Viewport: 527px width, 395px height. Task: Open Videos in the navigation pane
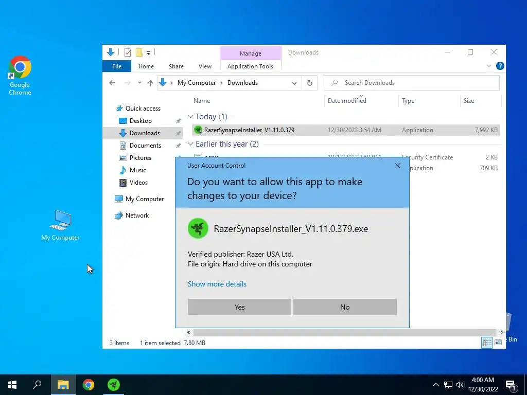click(x=134, y=183)
